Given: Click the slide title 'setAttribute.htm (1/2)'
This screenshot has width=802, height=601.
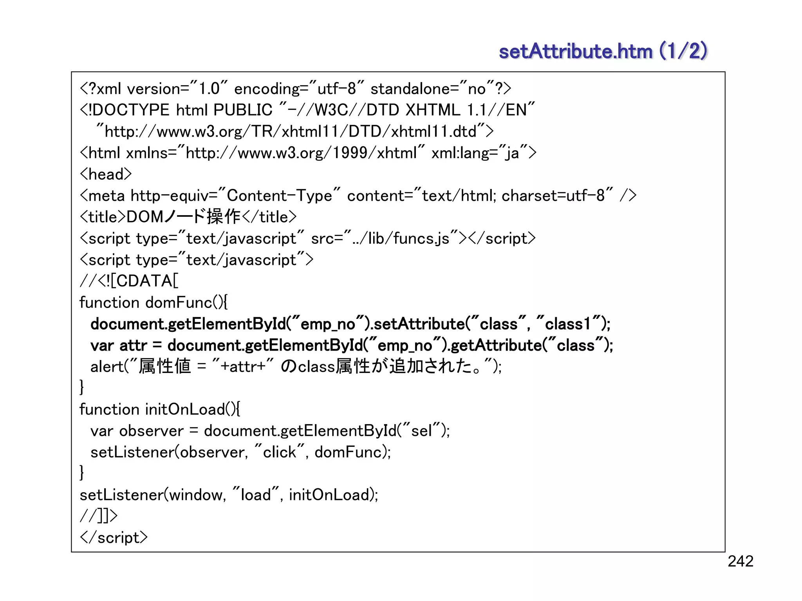Looking at the screenshot, I should tap(603, 51).
